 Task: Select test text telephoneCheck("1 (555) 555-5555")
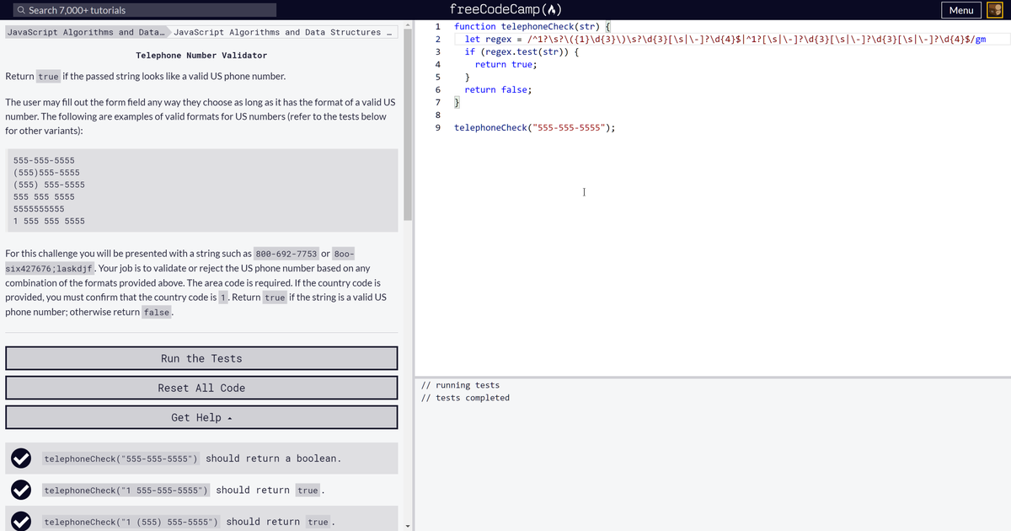tap(132, 522)
